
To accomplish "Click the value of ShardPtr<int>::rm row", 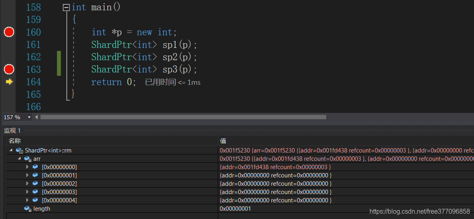I will point(347,150).
